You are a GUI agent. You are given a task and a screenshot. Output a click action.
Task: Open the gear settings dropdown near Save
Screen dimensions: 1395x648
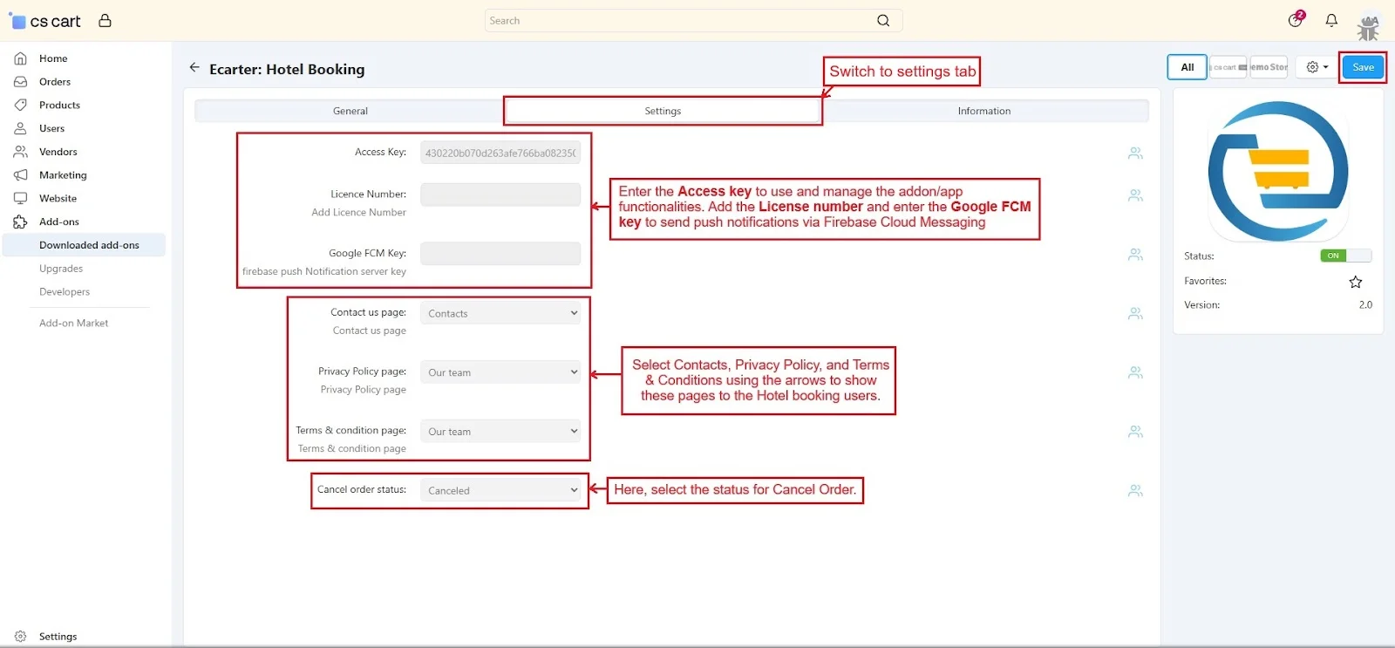pos(1317,67)
